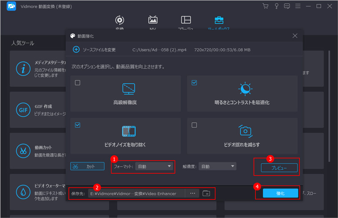The height and width of the screenshot is (218, 338).
Task: Uncheck ビデオノイズを取り除く checkbox
Action: (78, 125)
